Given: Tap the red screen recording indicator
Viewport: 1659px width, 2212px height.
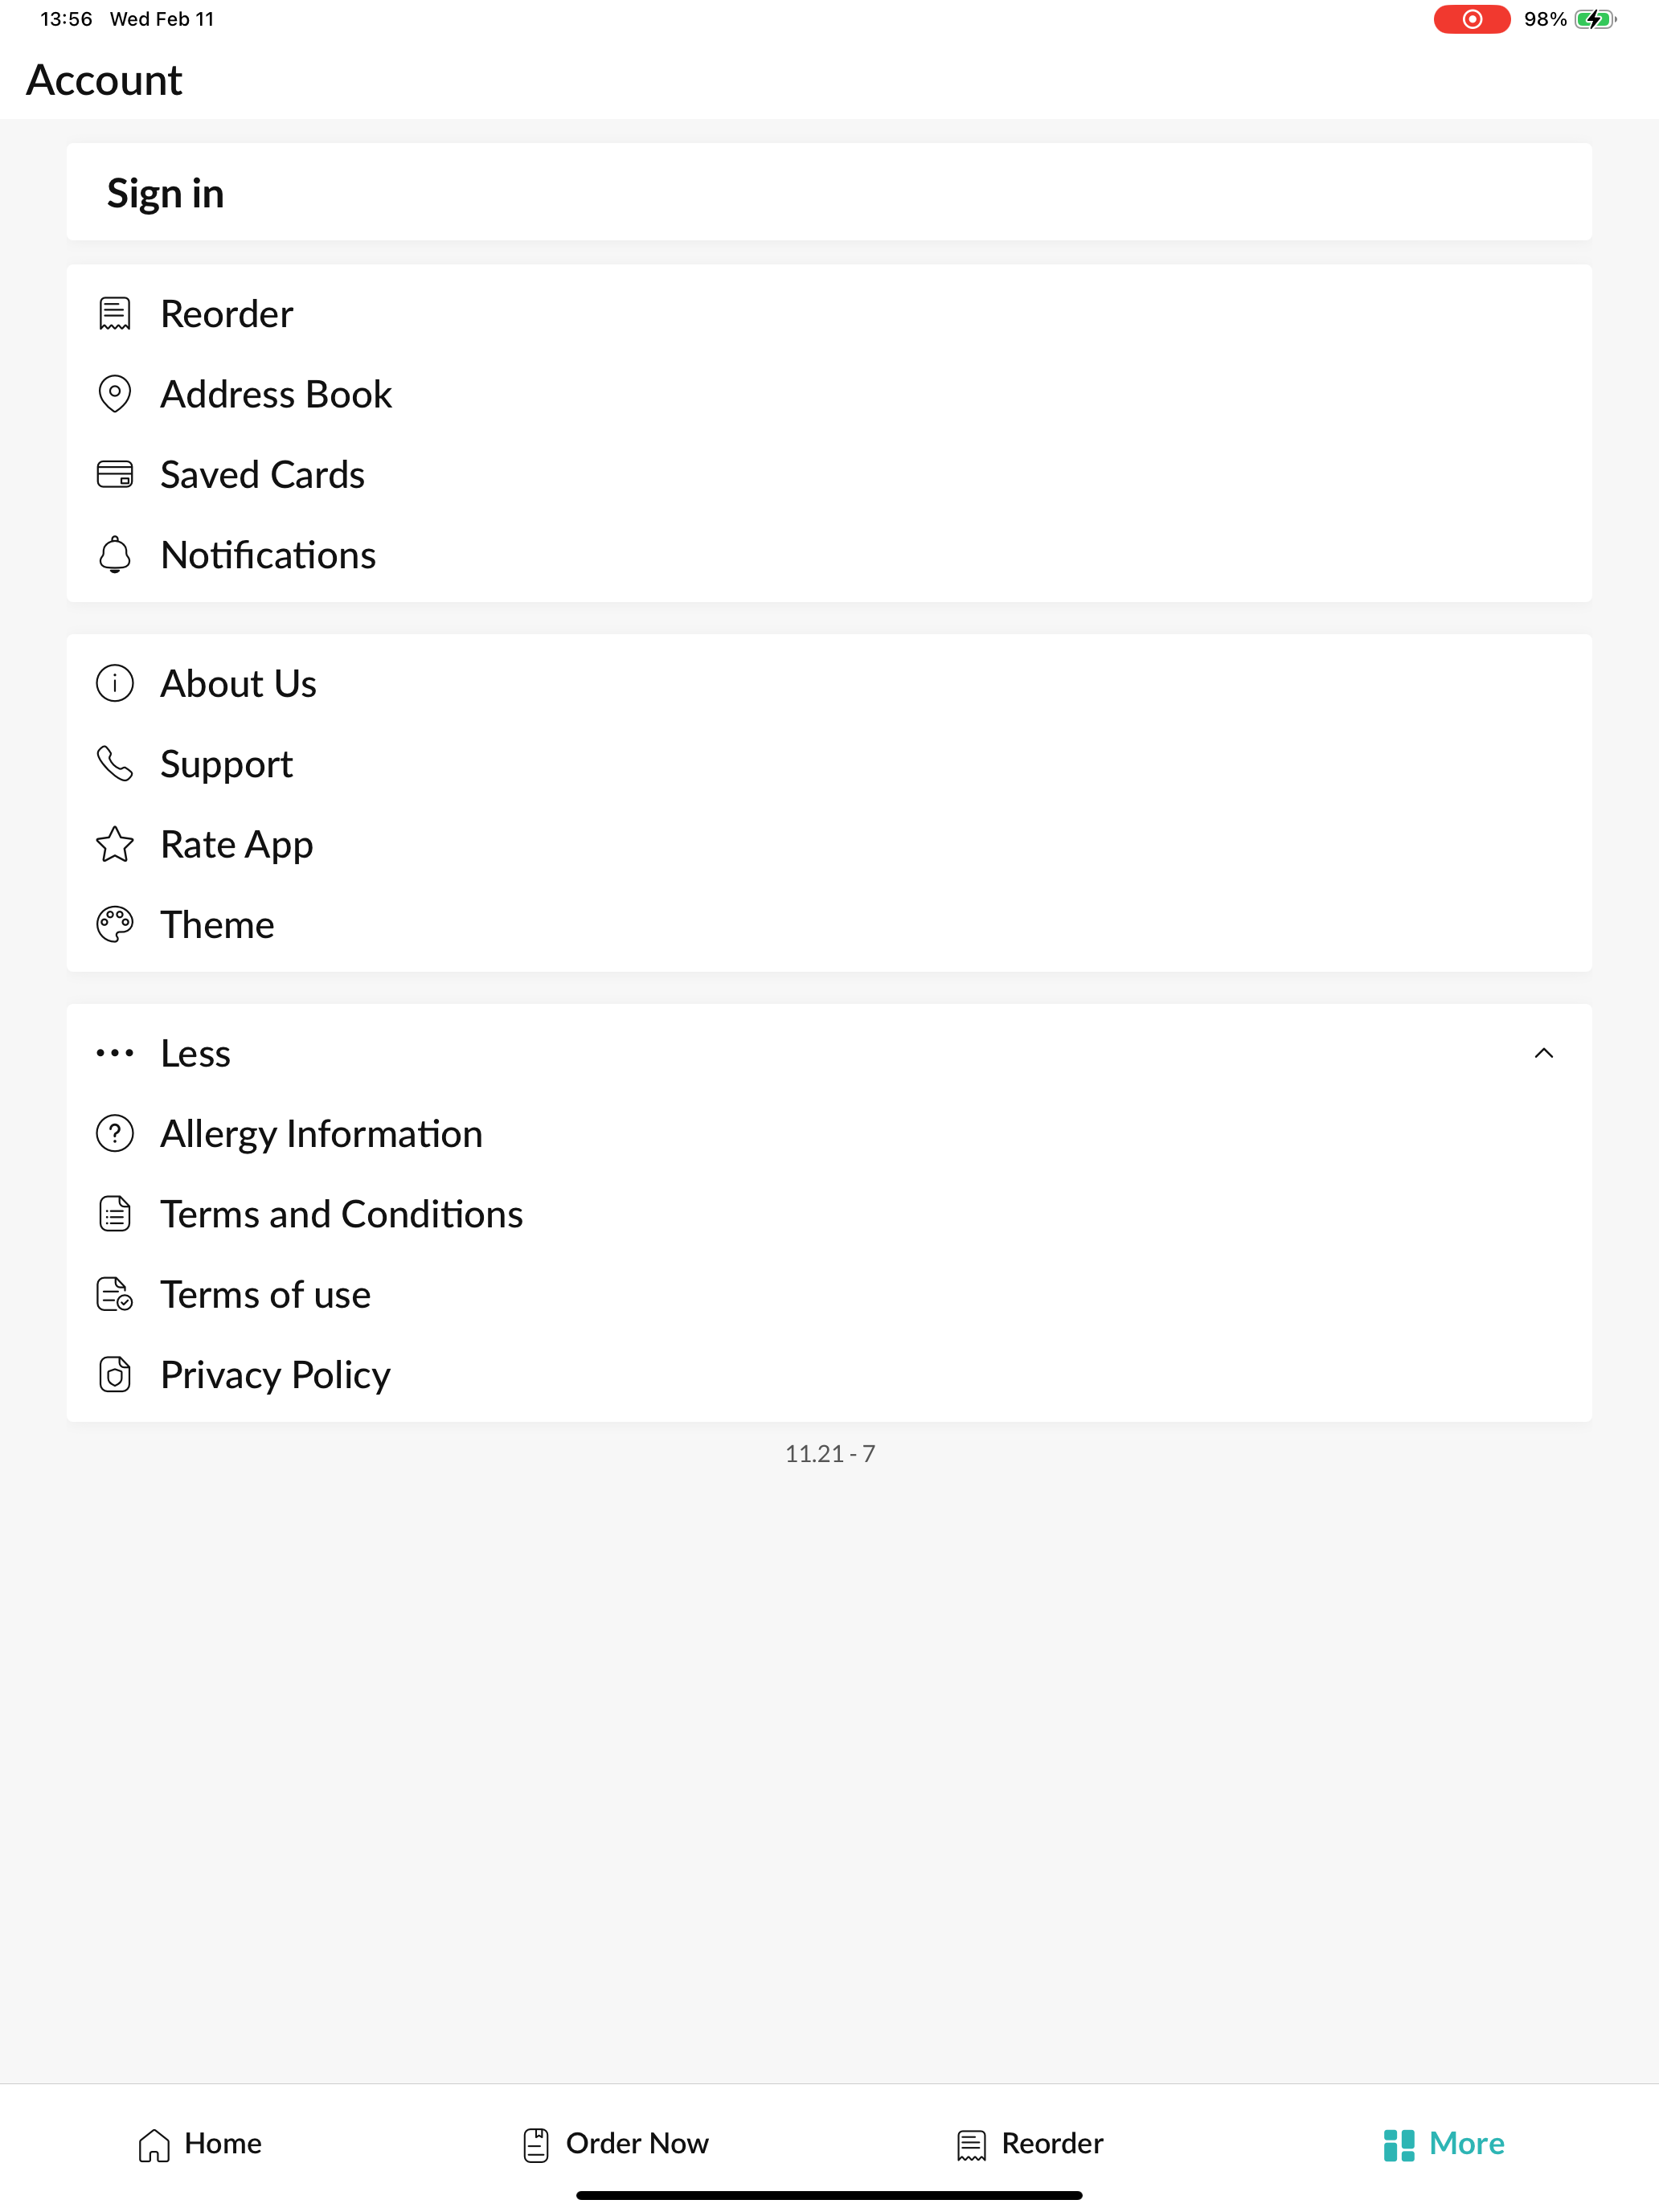Looking at the screenshot, I should [x=1471, y=19].
